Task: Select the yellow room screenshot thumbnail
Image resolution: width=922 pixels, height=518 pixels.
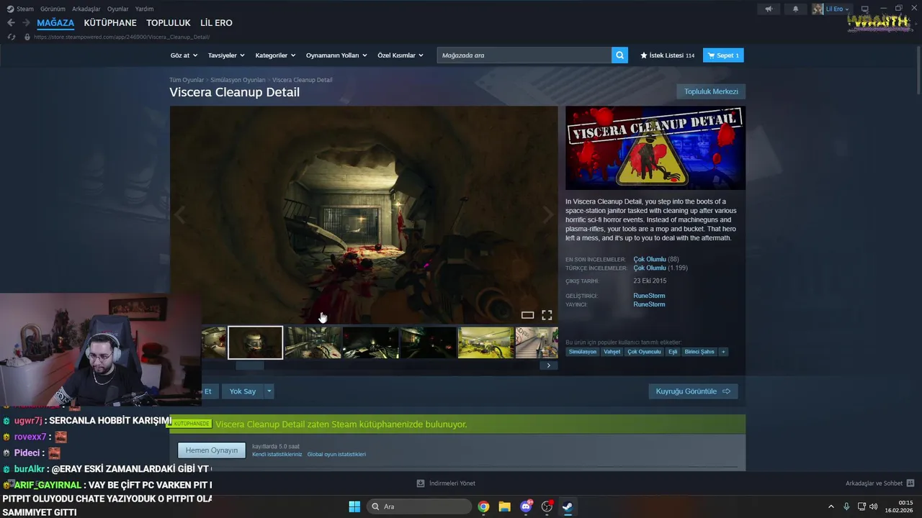Action: (x=485, y=342)
